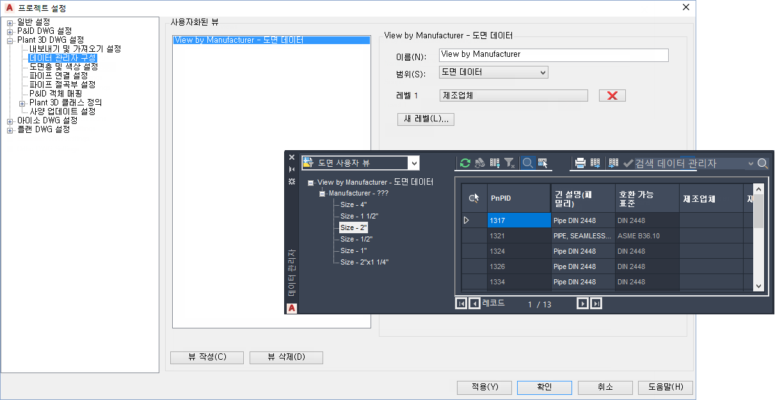The width and height of the screenshot is (775, 400).
Task: Open the search box dropdown arrow in Data Manager
Action: [x=751, y=164]
